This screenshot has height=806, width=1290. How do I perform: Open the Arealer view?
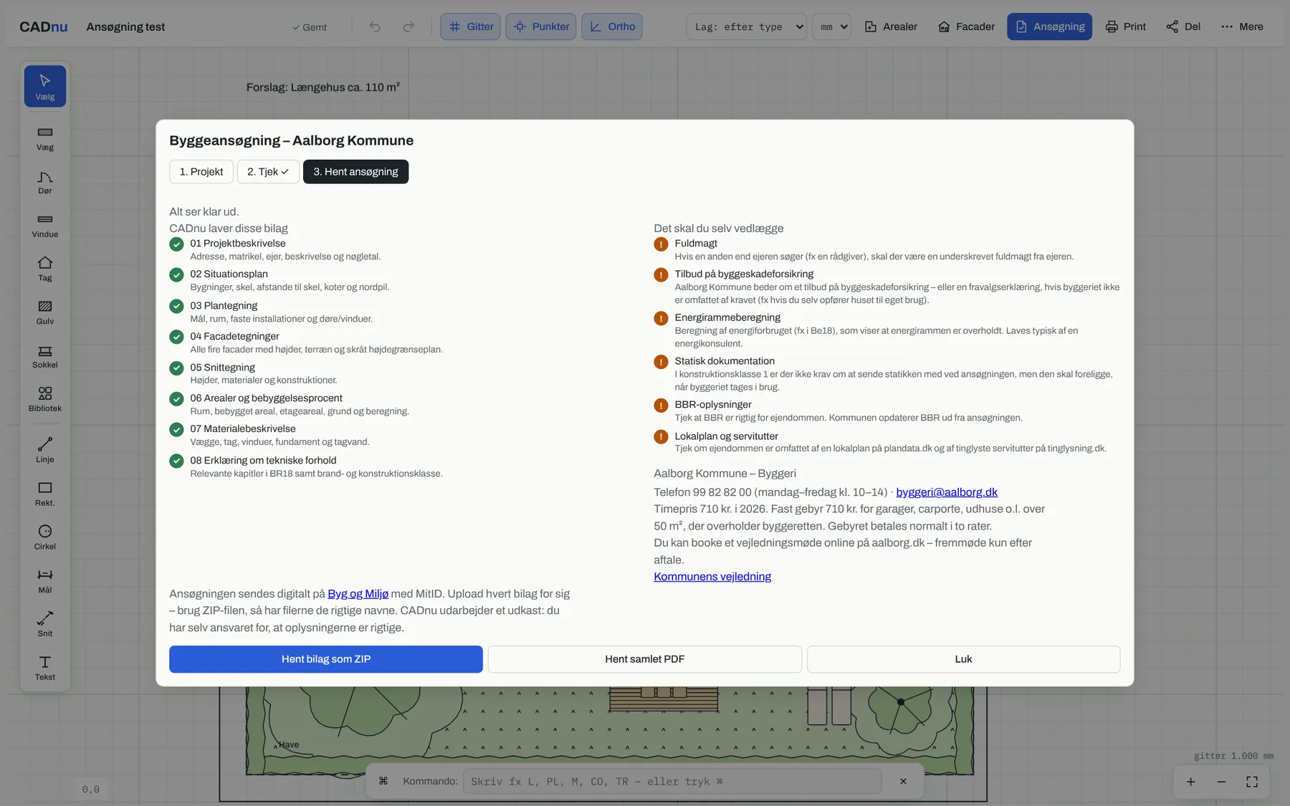(891, 27)
